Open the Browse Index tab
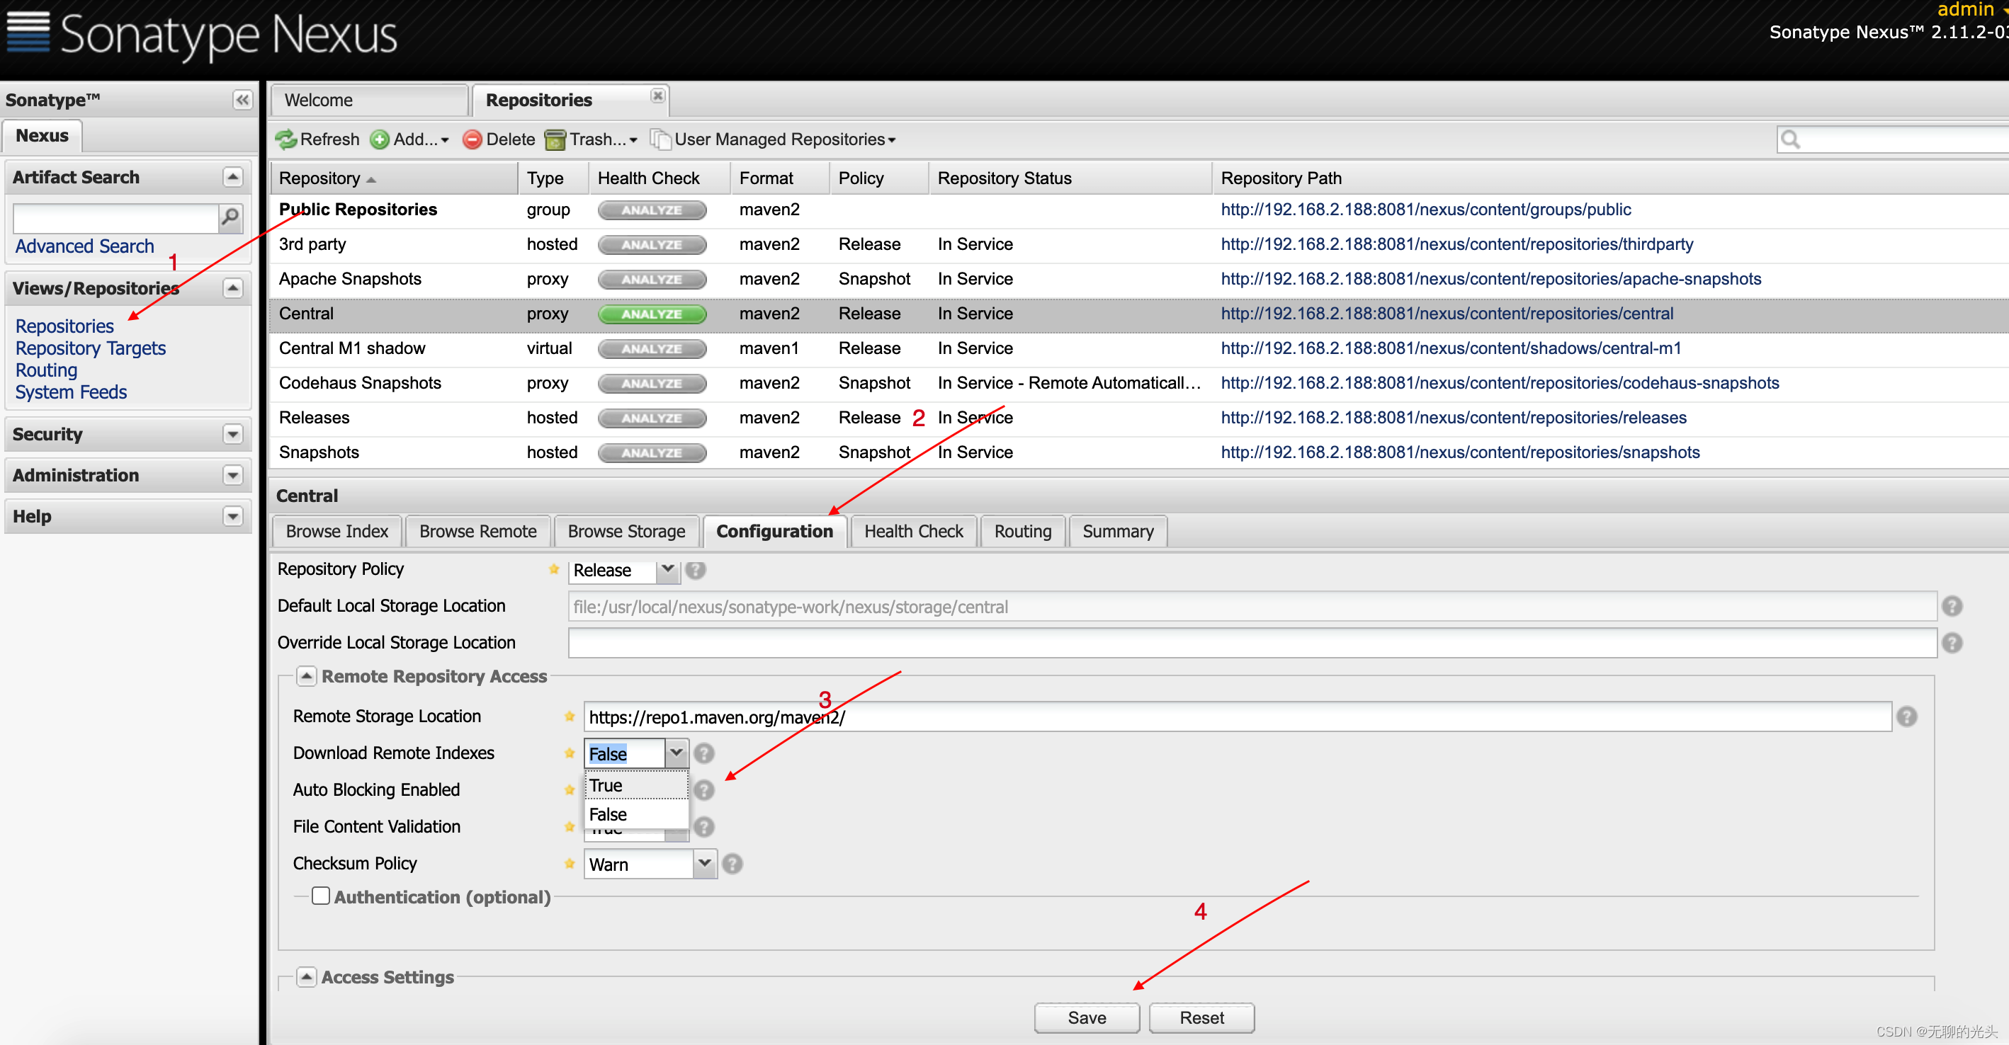The width and height of the screenshot is (2009, 1045). pyautogui.click(x=337, y=532)
